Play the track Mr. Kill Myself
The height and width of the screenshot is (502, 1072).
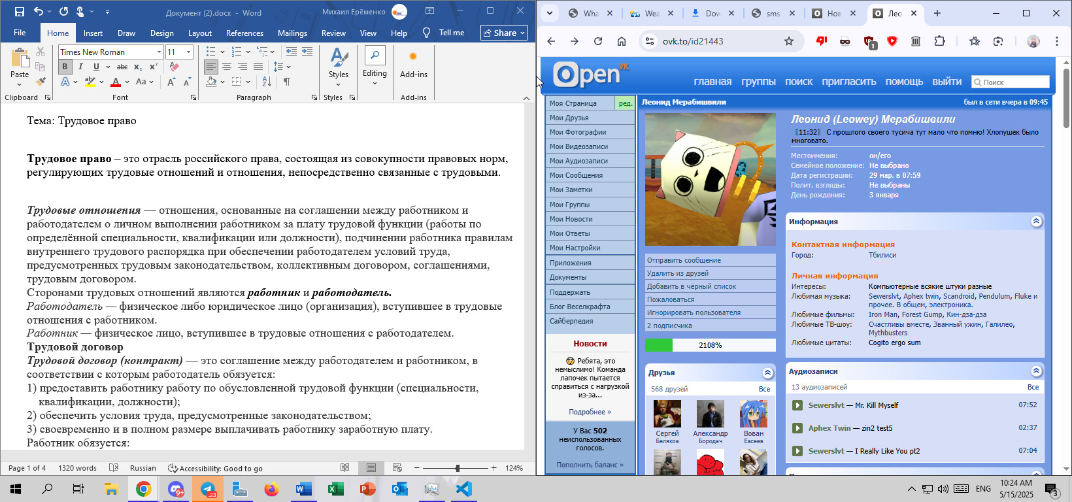pyautogui.click(x=797, y=405)
